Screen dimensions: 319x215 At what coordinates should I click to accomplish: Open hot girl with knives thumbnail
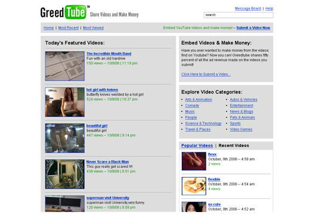click(x=65, y=102)
